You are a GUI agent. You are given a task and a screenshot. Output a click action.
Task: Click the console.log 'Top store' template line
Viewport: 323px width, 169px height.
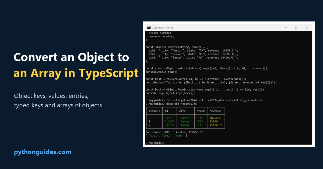tap(211, 83)
